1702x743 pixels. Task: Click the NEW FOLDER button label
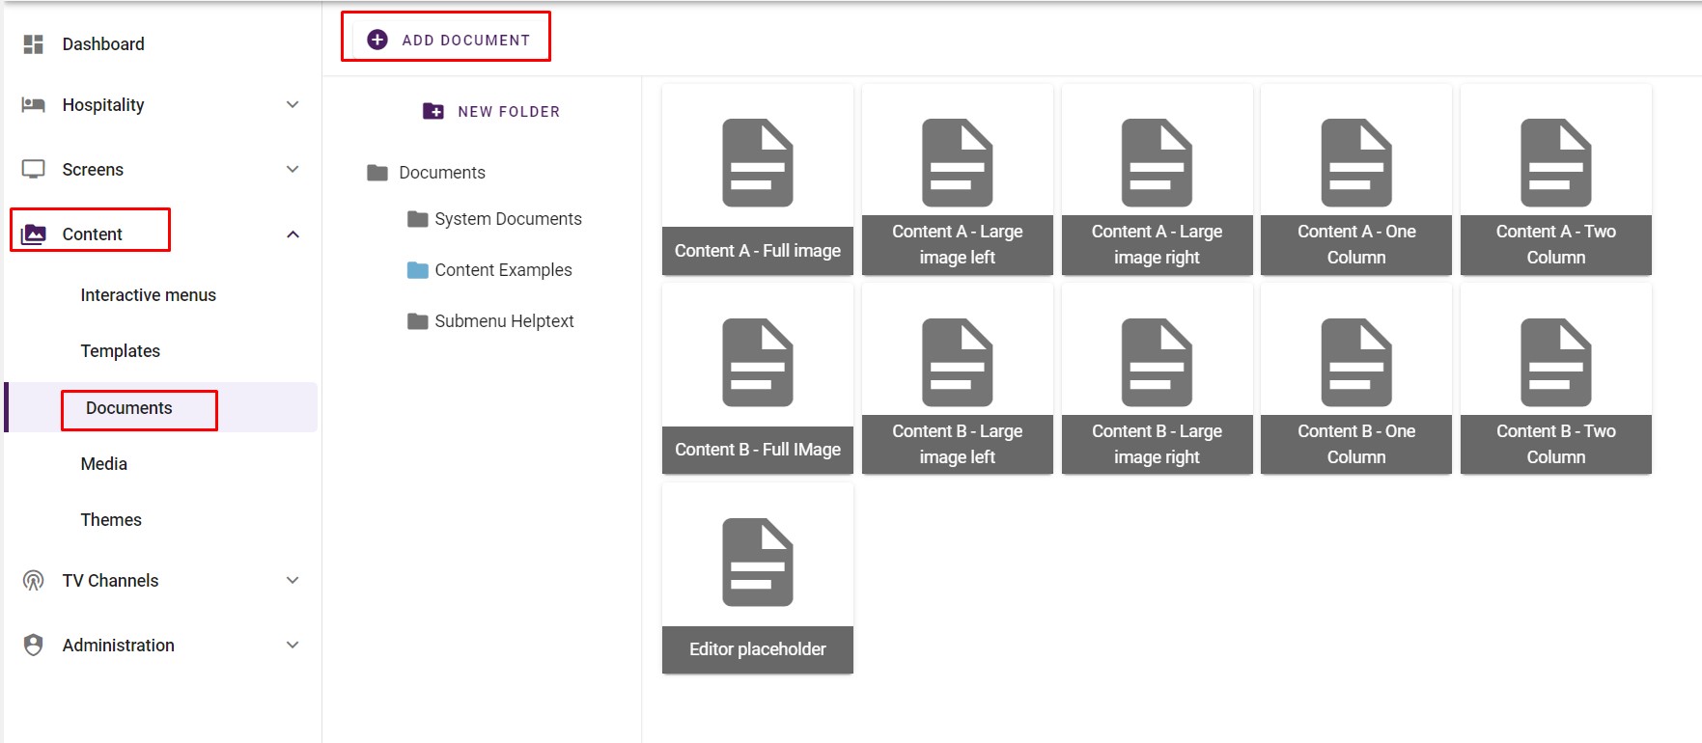point(509,112)
